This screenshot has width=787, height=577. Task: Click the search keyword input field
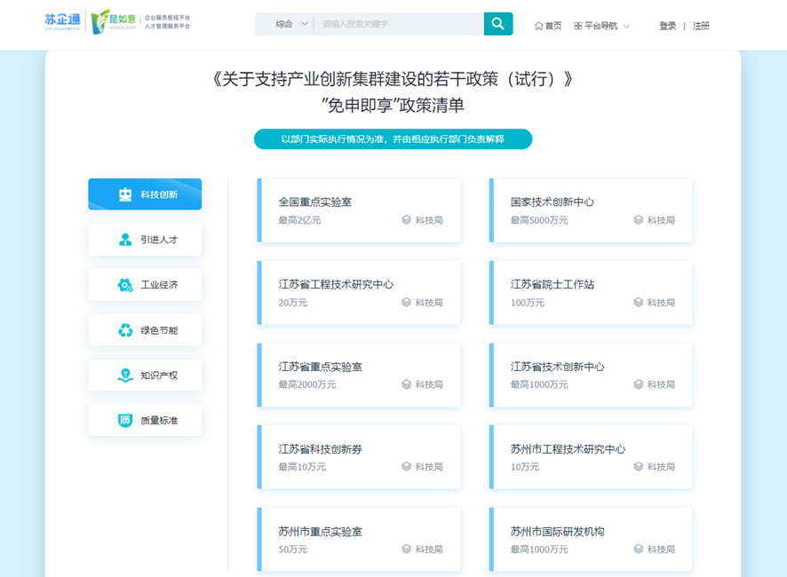[398, 24]
